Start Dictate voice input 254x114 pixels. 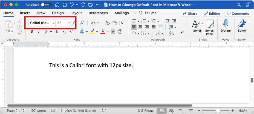(226, 26)
